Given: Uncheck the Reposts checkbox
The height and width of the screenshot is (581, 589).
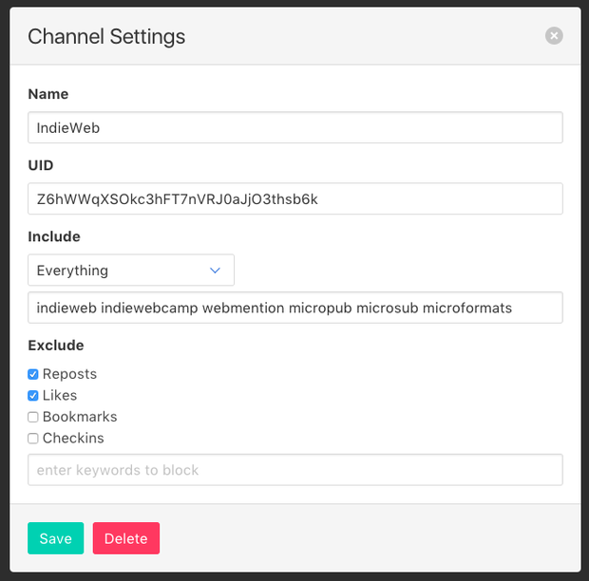Looking at the screenshot, I should [33, 374].
